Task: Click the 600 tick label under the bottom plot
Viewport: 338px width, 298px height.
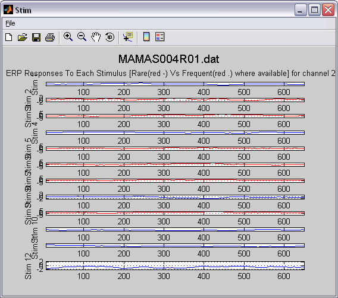Action: click(x=284, y=276)
